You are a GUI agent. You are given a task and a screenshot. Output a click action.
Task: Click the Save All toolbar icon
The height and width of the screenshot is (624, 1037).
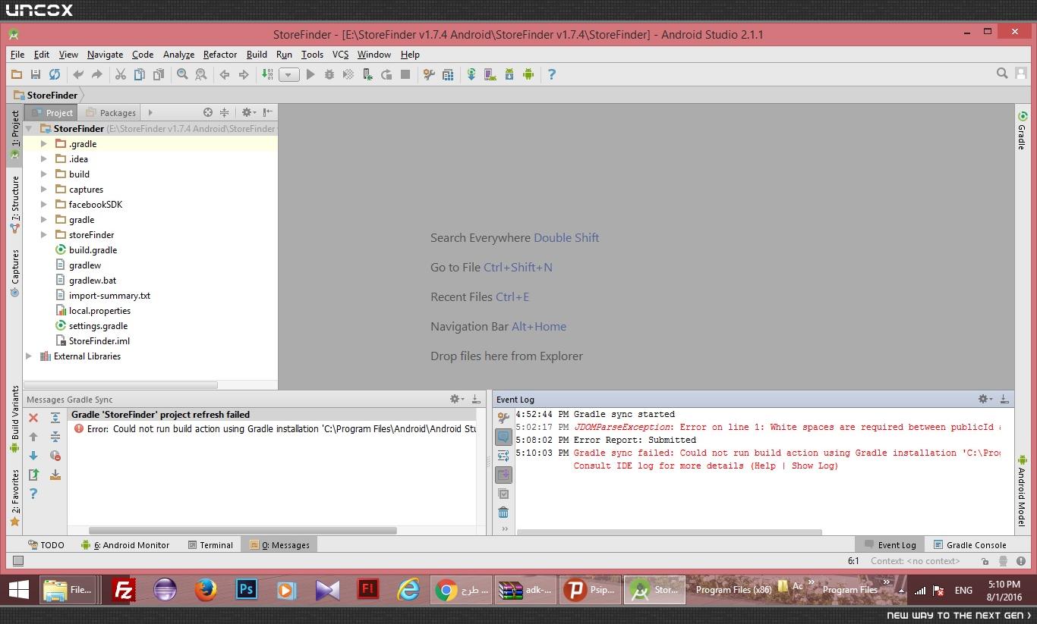click(x=36, y=74)
